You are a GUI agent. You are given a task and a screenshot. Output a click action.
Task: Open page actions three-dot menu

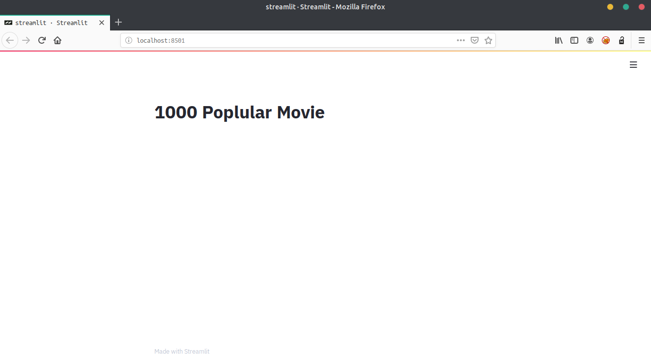click(461, 40)
